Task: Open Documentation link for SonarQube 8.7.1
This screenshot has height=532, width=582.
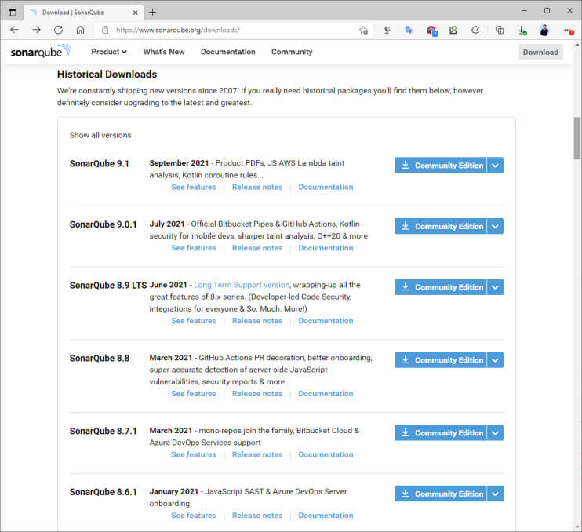Action: 326,454
